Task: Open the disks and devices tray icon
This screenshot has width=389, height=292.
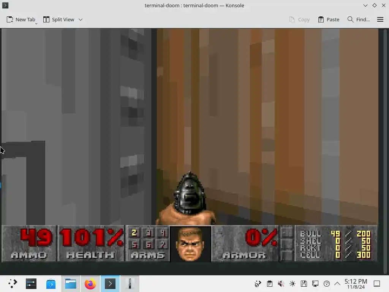Action: point(304,284)
